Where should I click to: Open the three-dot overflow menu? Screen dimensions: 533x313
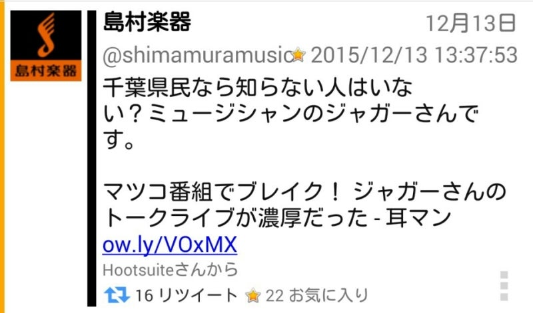point(504,286)
